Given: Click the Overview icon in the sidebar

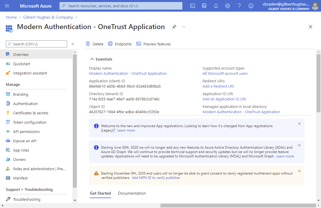Looking at the screenshot, I should (x=8, y=54).
